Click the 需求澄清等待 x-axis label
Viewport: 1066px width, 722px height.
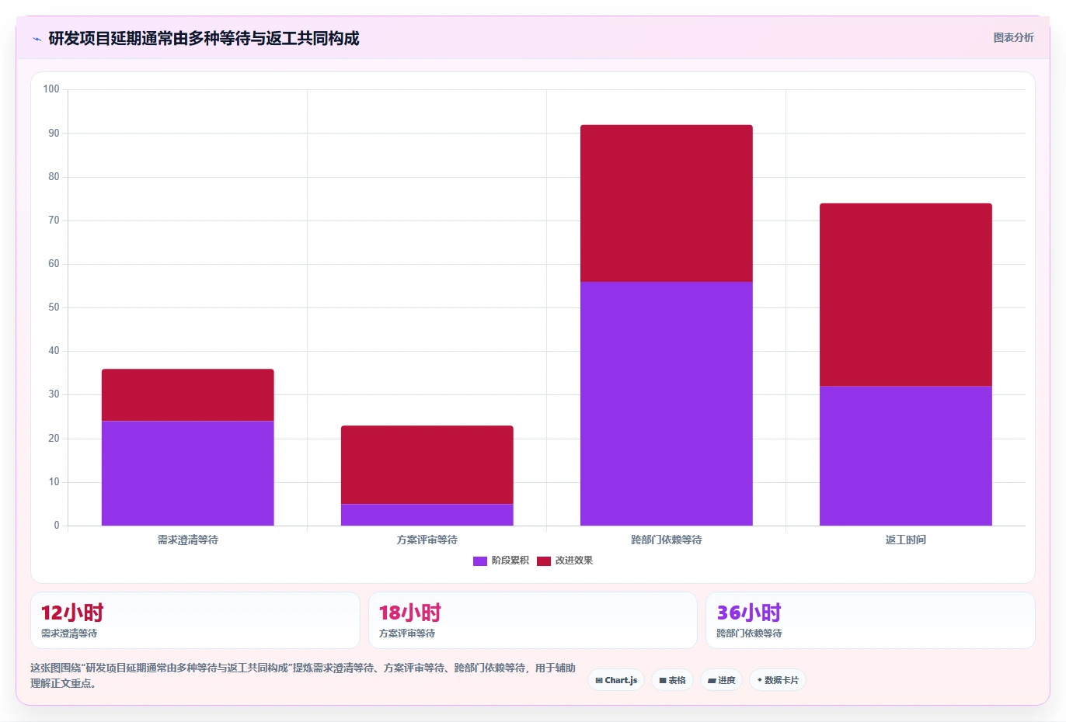tap(188, 540)
